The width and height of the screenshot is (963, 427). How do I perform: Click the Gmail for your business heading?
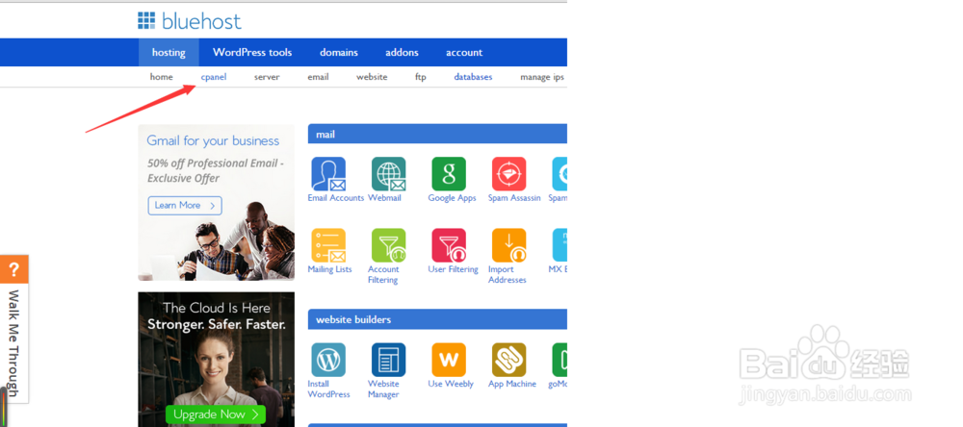tap(213, 140)
